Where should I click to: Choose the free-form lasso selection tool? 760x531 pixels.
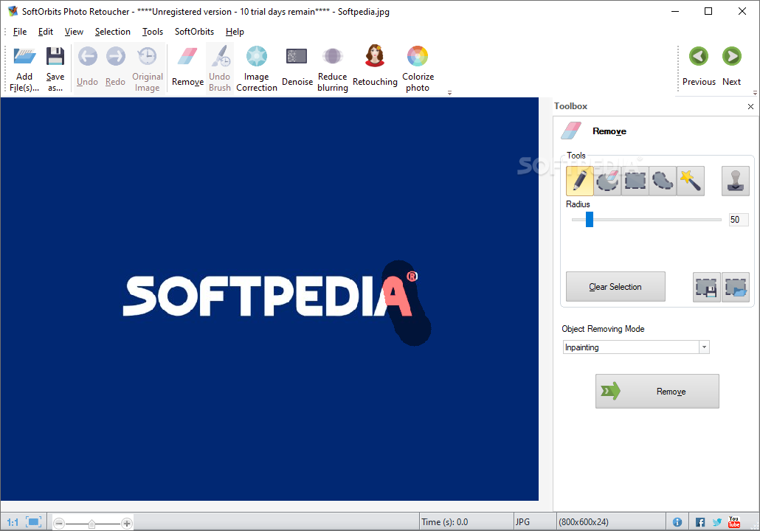pos(663,181)
